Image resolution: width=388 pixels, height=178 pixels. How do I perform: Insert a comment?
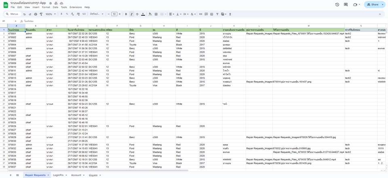tap(206, 14)
